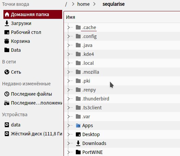The height and width of the screenshot is (156, 180).
Task: Select the .thunderbird folder row
Action: pos(122,99)
